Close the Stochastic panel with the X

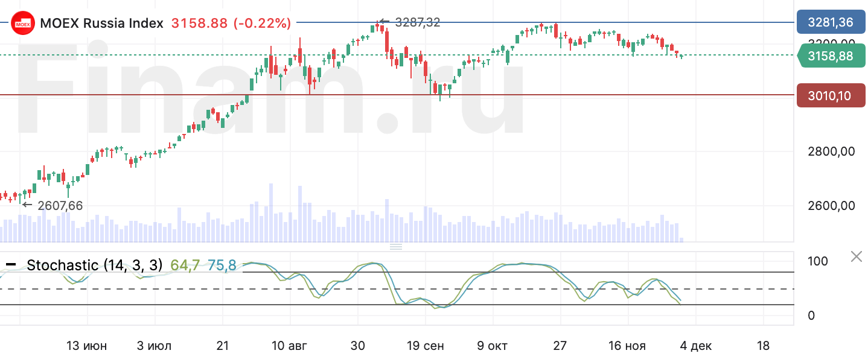[856, 257]
